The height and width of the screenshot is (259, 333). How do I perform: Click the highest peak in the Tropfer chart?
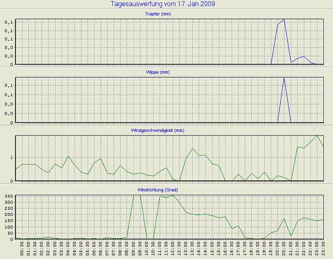(284, 20)
